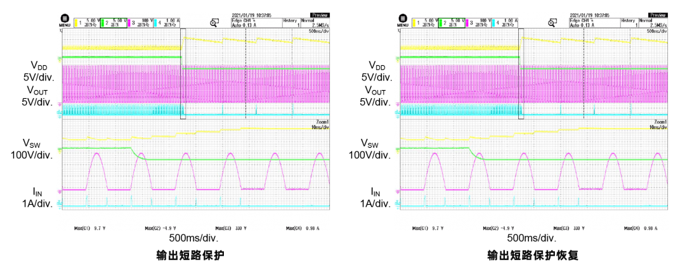Click the Normal 2.5MS/s acquisition box on the left scope
Image resolution: width=685 pixels, height=270 pixels.
coord(314,23)
